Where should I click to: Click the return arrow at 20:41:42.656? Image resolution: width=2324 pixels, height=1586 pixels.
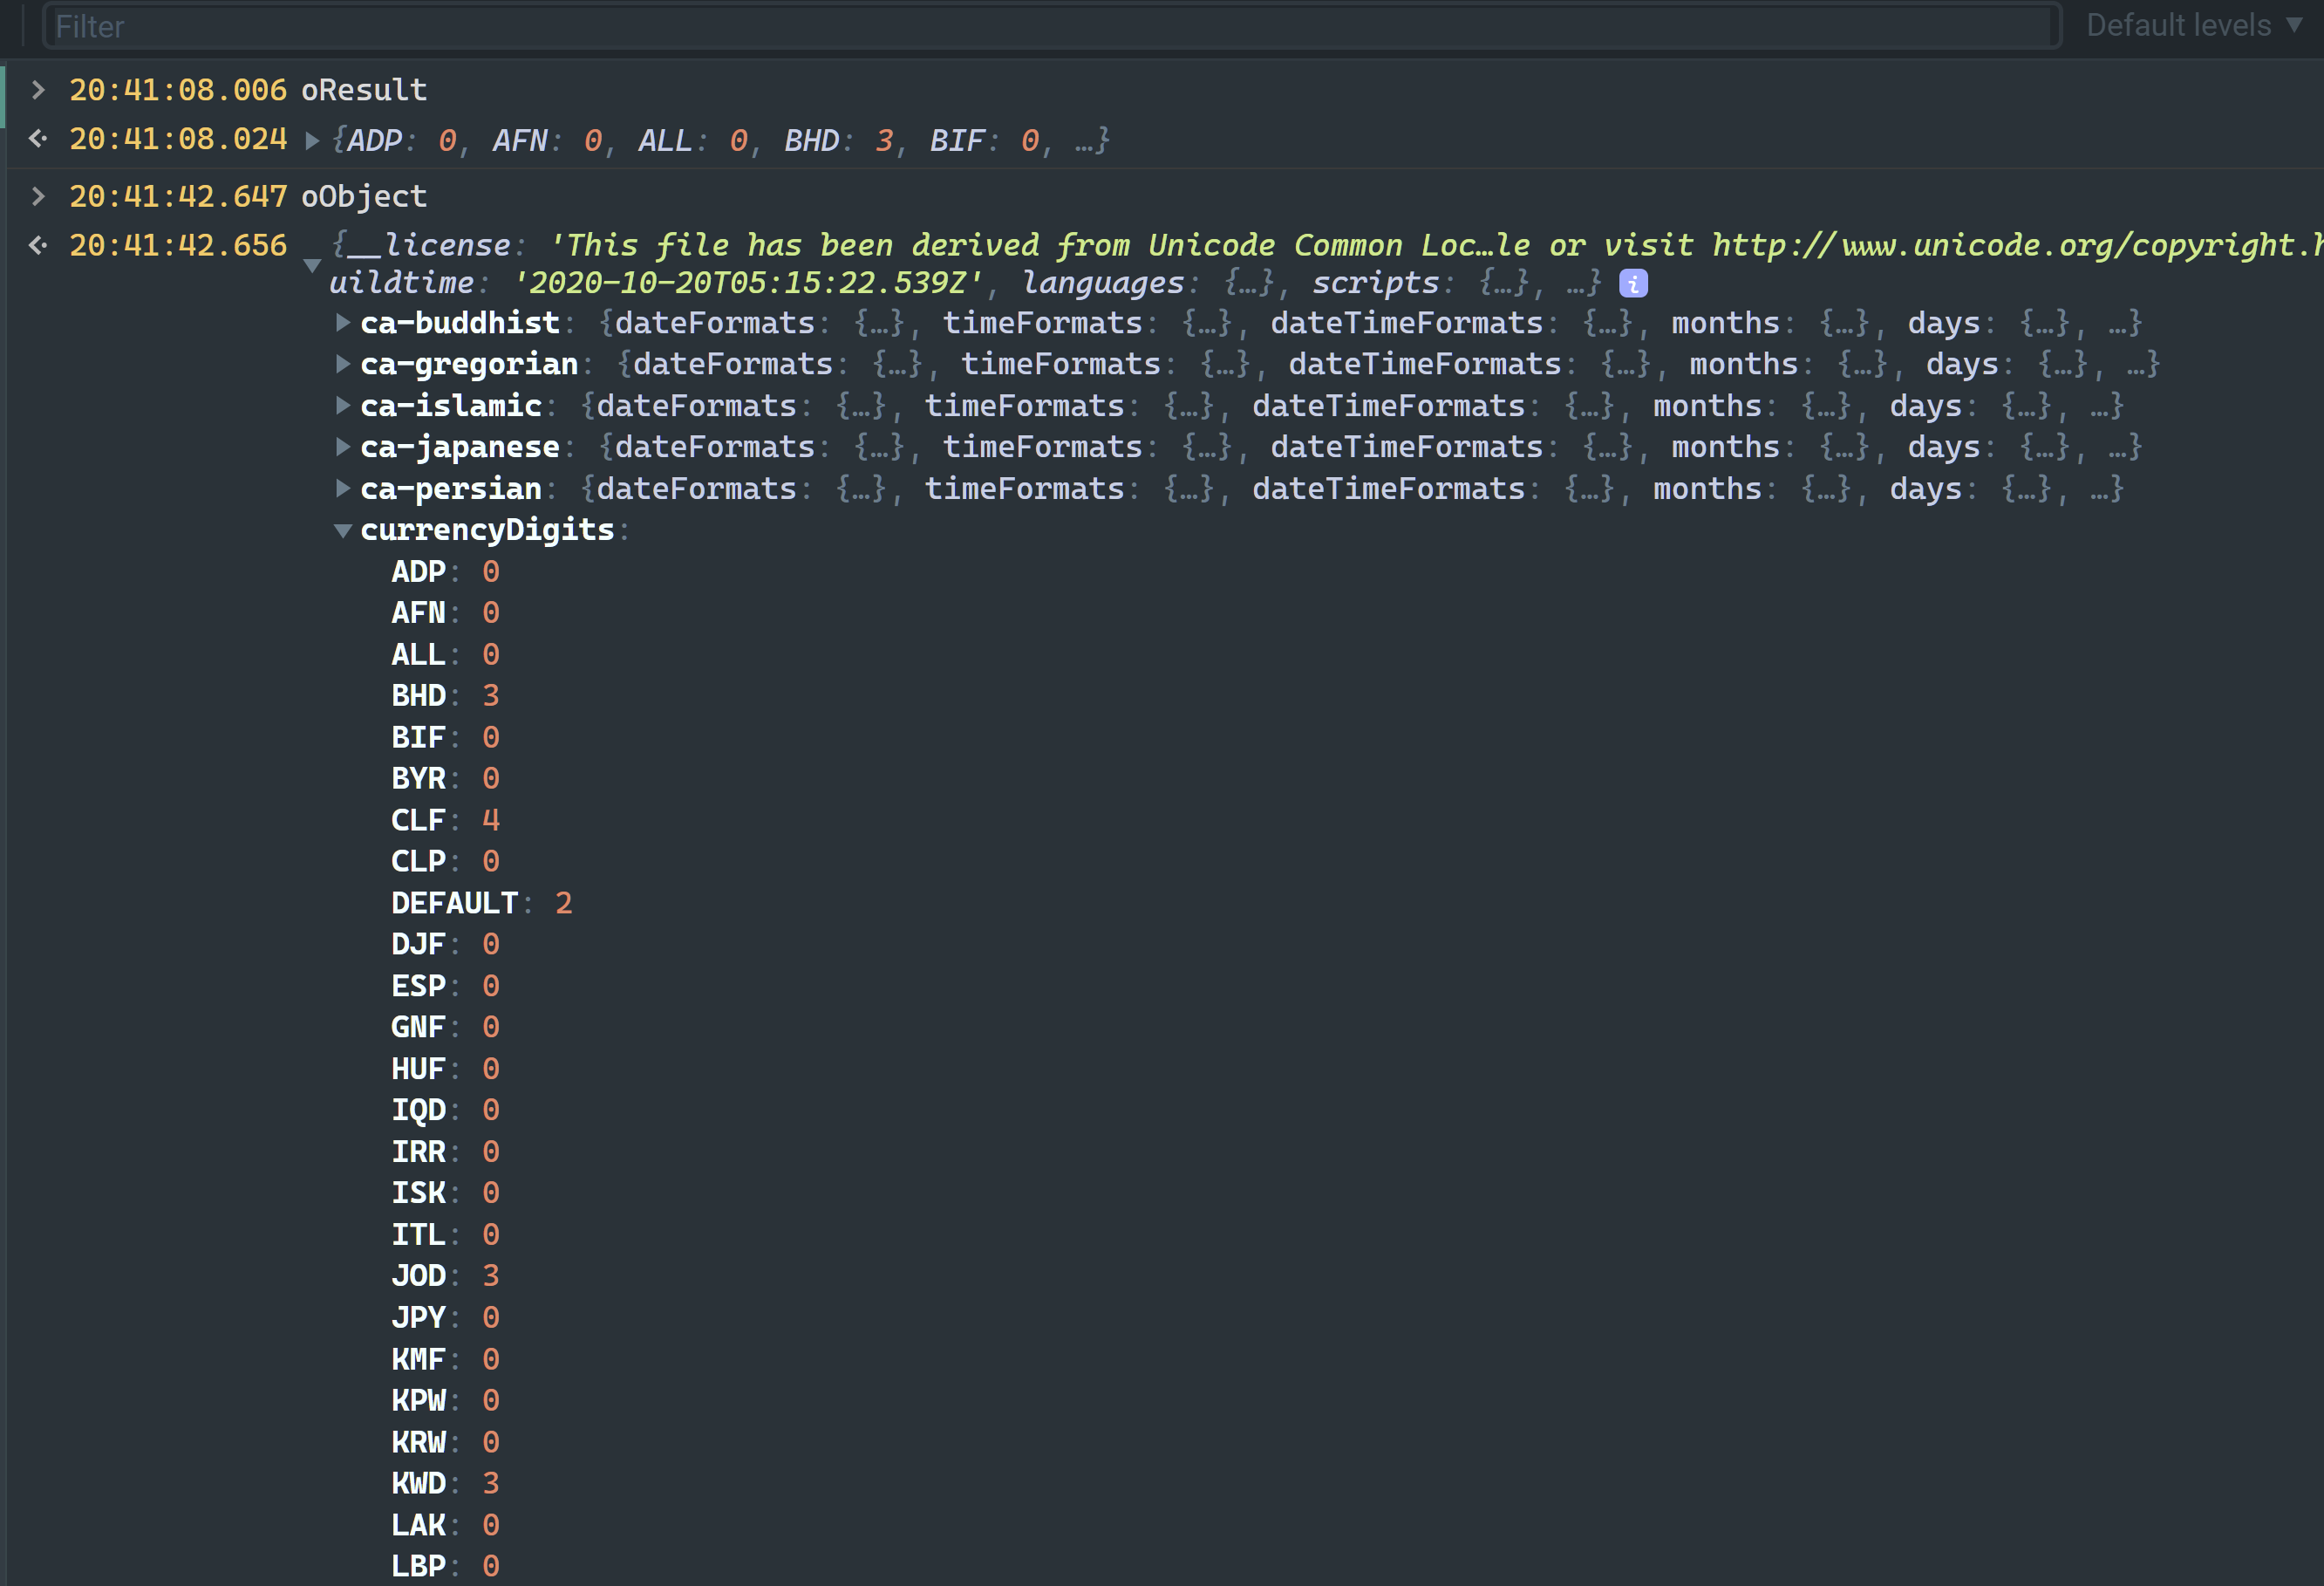click(38, 245)
